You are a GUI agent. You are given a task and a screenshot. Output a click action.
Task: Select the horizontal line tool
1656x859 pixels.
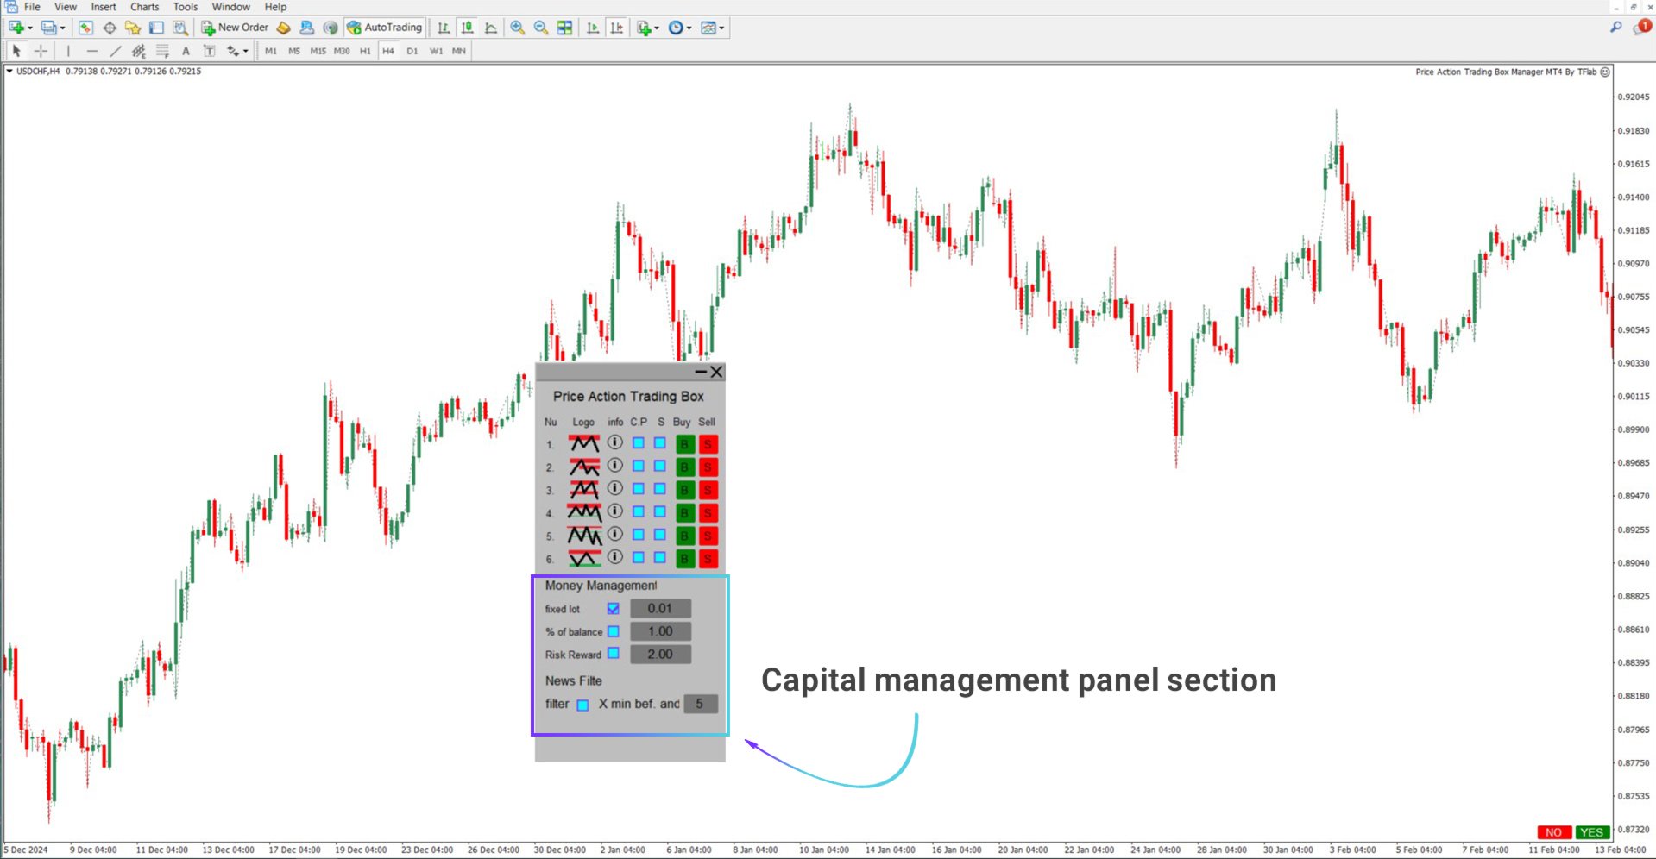click(91, 51)
